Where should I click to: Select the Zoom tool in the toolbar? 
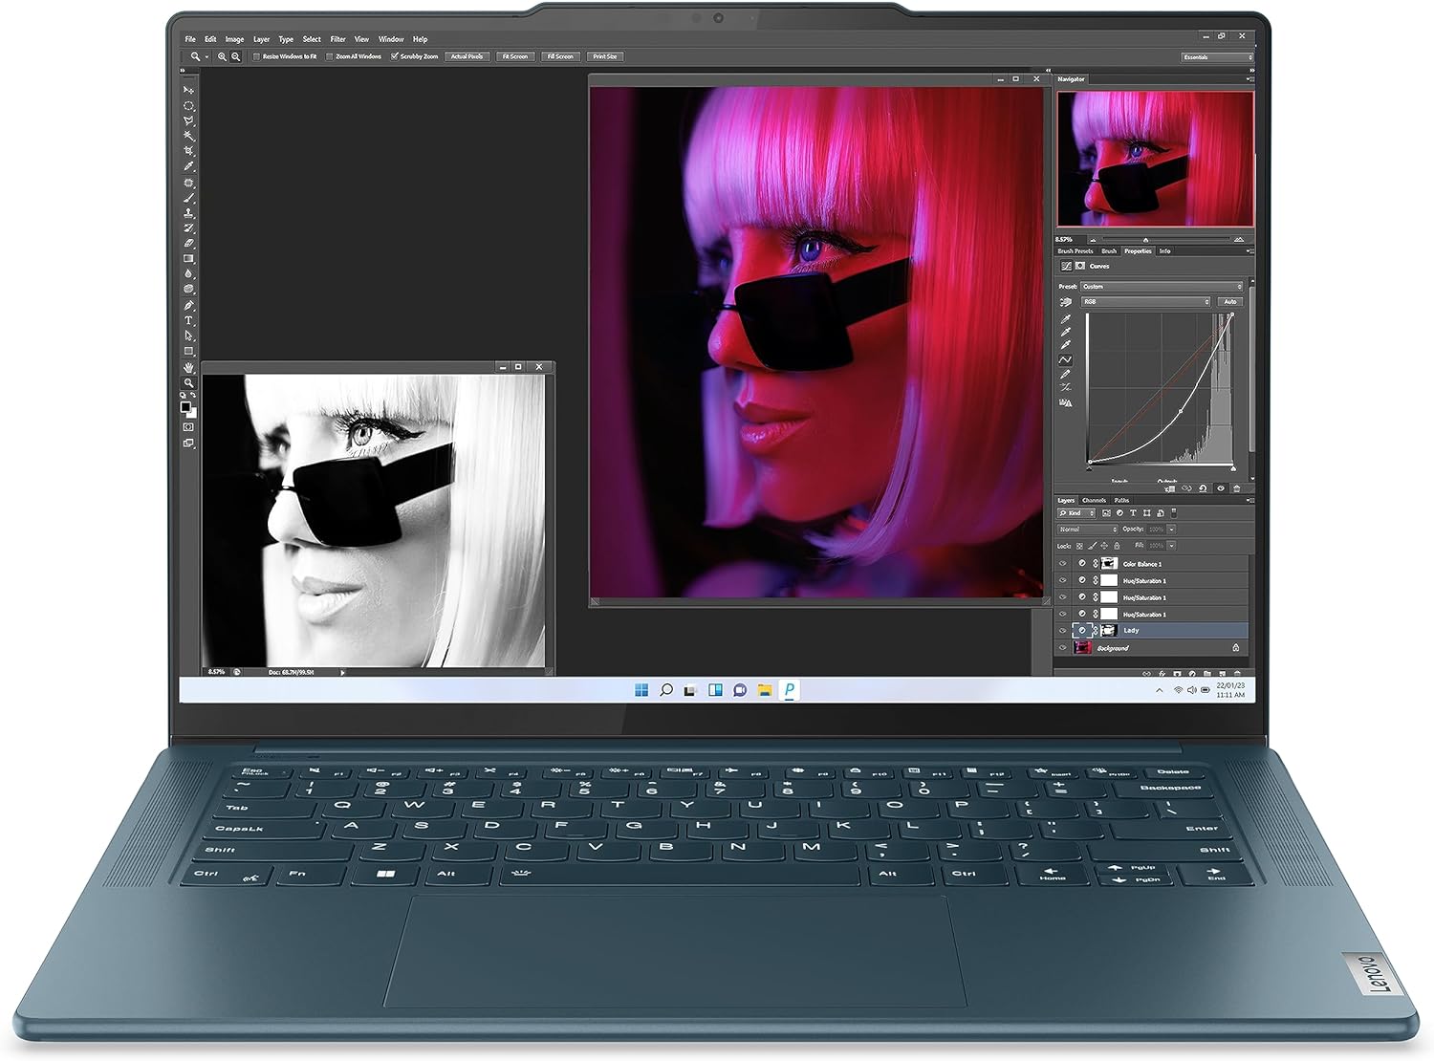[189, 381]
